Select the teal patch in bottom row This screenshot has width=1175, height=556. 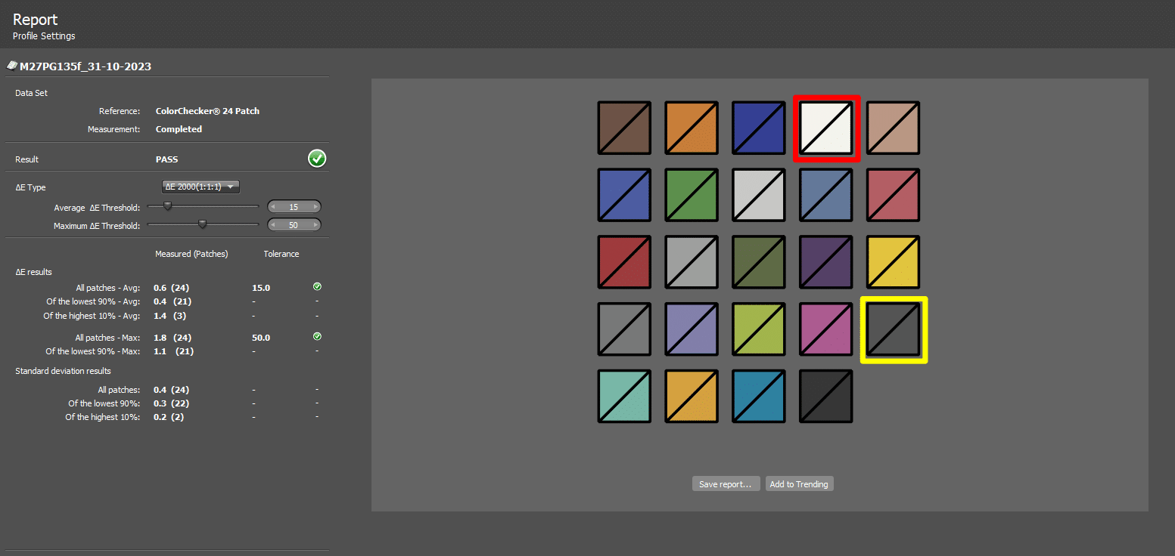[x=624, y=396]
